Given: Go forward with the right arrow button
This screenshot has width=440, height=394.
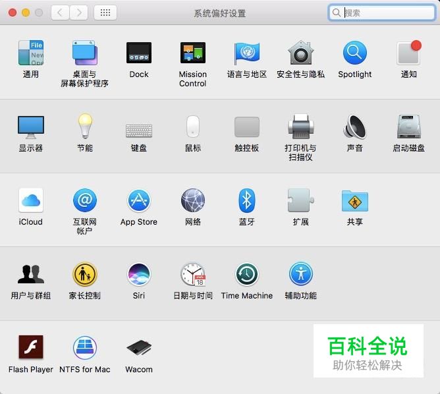Looking at the screenshot, I should [x=79, y=13].
